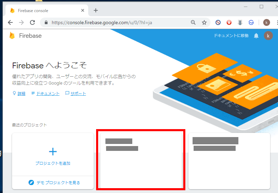Select the Firebase console tab
The height and width of the screenshot is (193, 278).
click(x=47, y=10)
